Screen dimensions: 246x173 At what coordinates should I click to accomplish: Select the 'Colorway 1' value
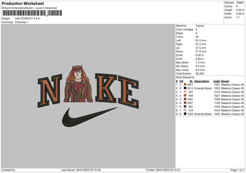tap(22, 22)
